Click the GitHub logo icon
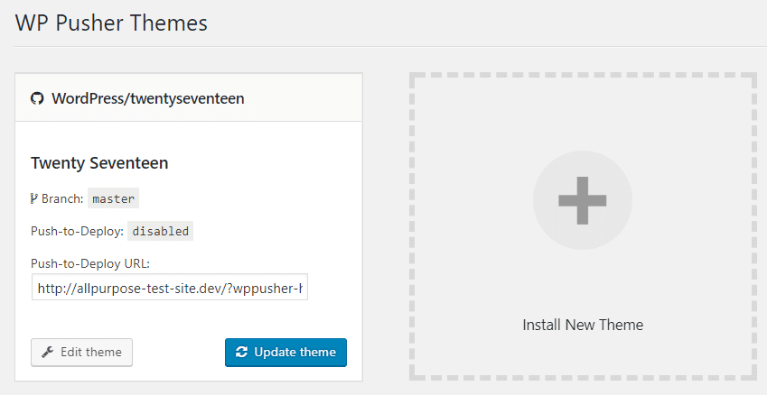Viewport: 767px width, 395px height. coord(37,98)
